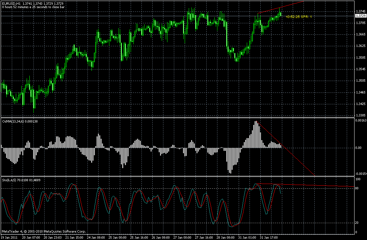
Task: Select the 1.3385 price scale value
Action: click(361, 115)
